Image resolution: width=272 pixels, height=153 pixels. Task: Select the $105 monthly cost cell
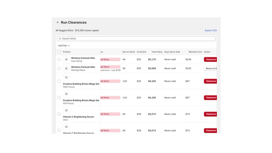click(x=188, y=69)
